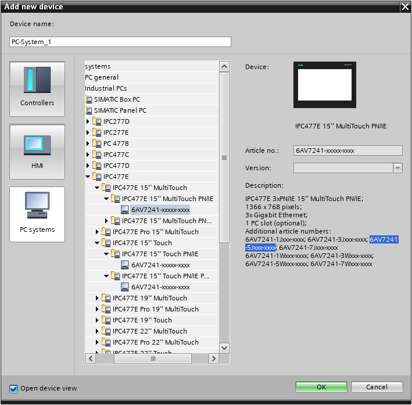Screen dimensions: 412x405
Task: Click the IPC477E 19" MultiTouch folder icon
Action: [x=106, y=298]
